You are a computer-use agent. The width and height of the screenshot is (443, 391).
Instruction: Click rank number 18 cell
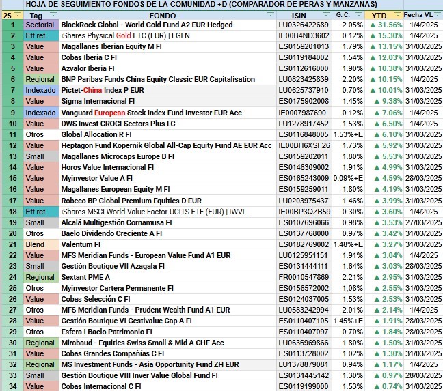tap(13, 212)
